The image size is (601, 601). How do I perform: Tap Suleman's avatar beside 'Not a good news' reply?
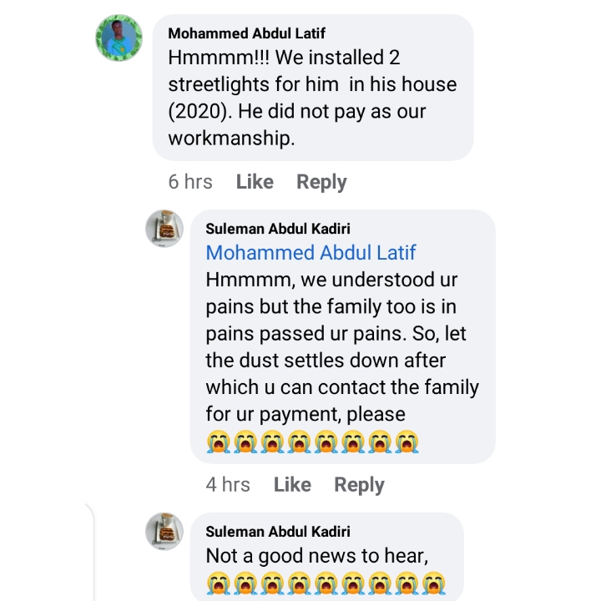point(164,532)
